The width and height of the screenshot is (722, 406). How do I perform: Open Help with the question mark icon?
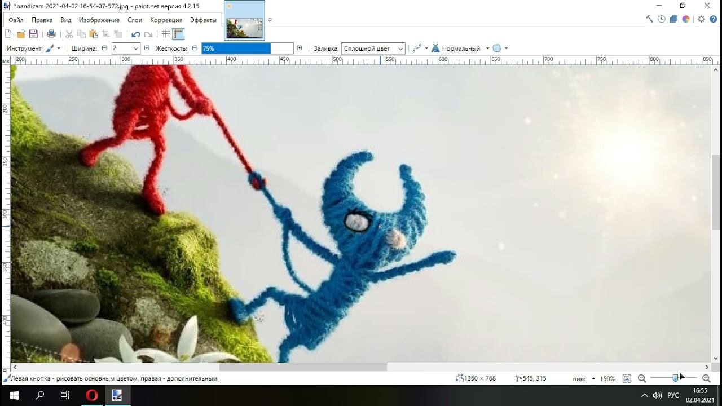(714, 19)
